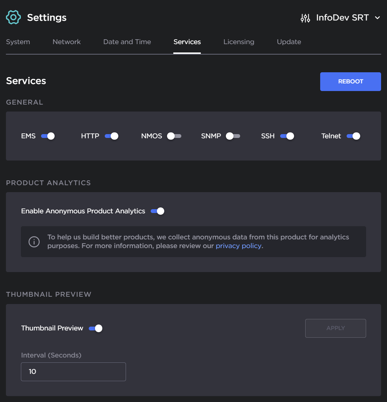Go to the Date and Time tab
387x402 pixels.
click(x=127, y=42)
